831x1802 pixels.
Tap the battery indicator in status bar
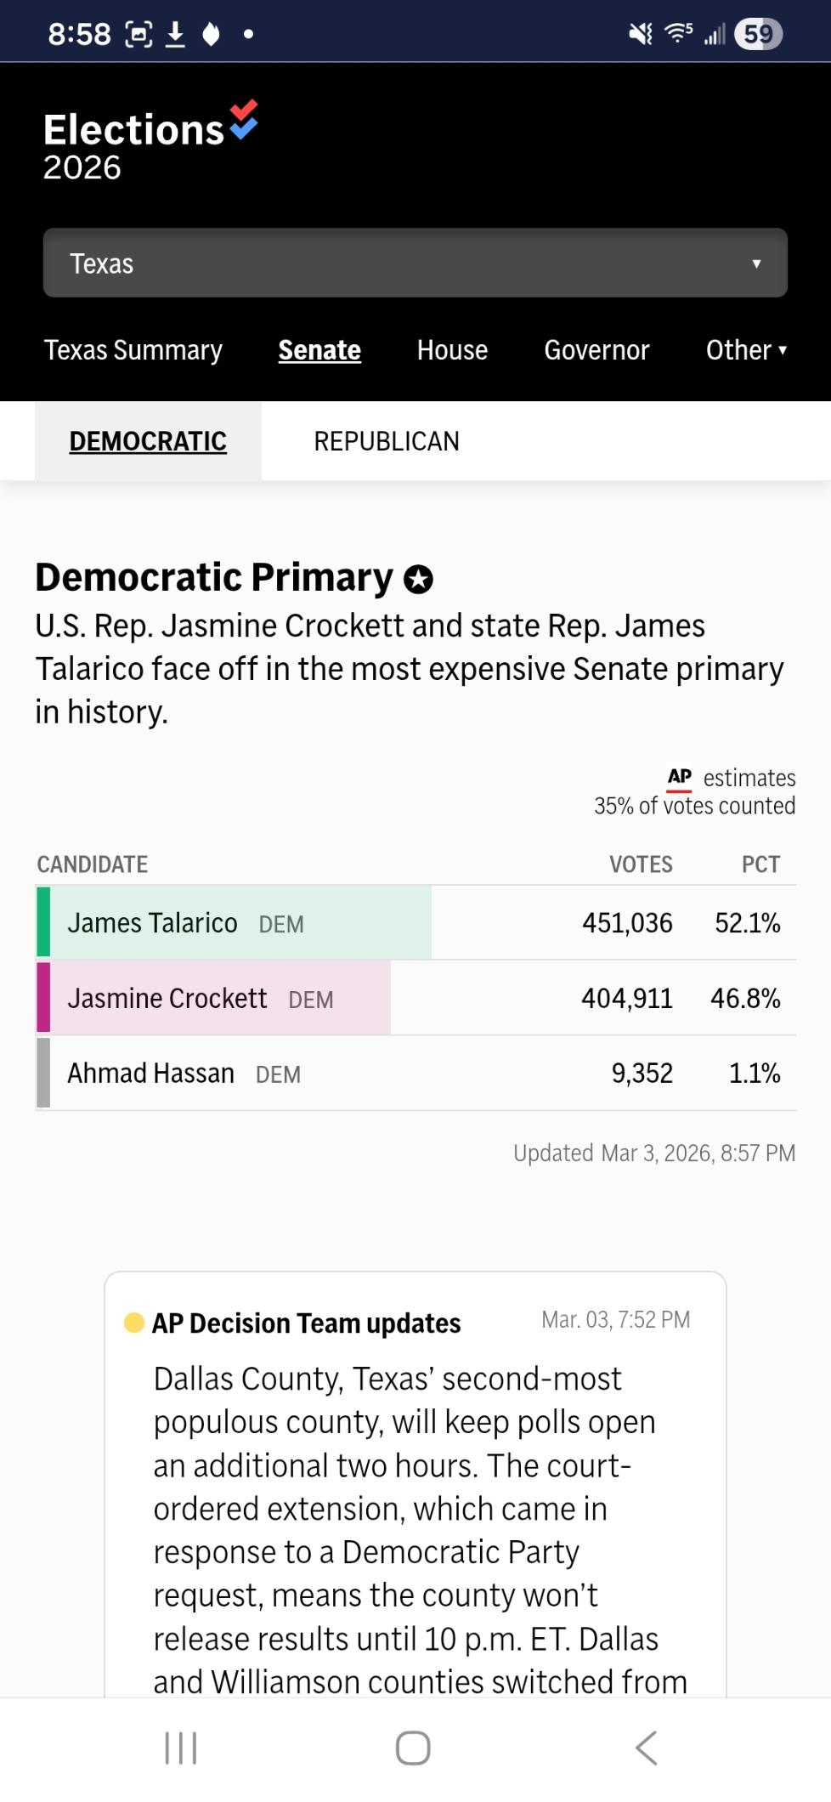pyautogui.click(x=758, y=34)
